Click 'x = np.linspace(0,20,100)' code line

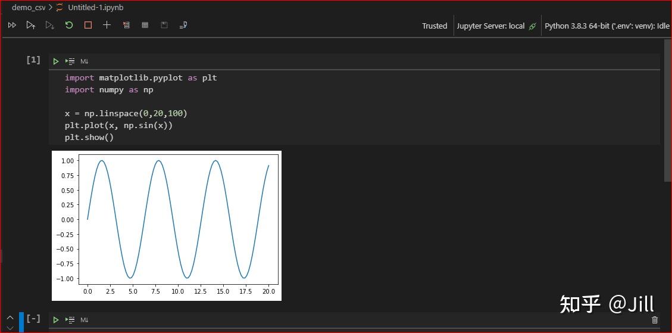(126, 114)
